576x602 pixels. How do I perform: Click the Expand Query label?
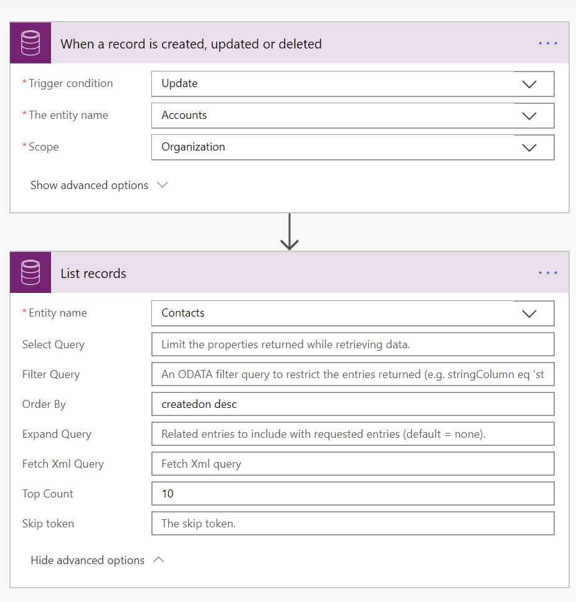[x=57, y=434]
